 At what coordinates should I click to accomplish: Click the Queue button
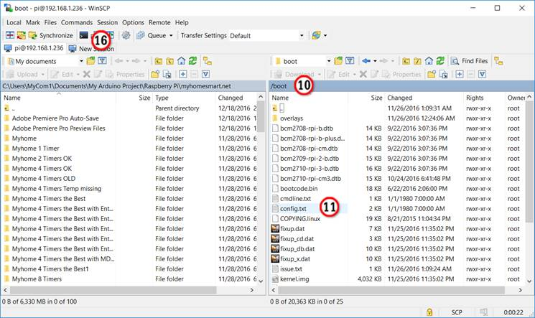151,35
